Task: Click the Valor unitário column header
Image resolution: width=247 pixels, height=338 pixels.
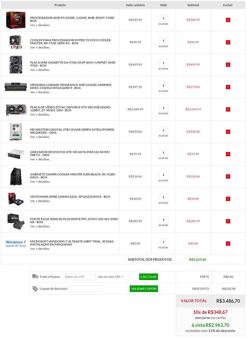Action: (x=135, y=5)
